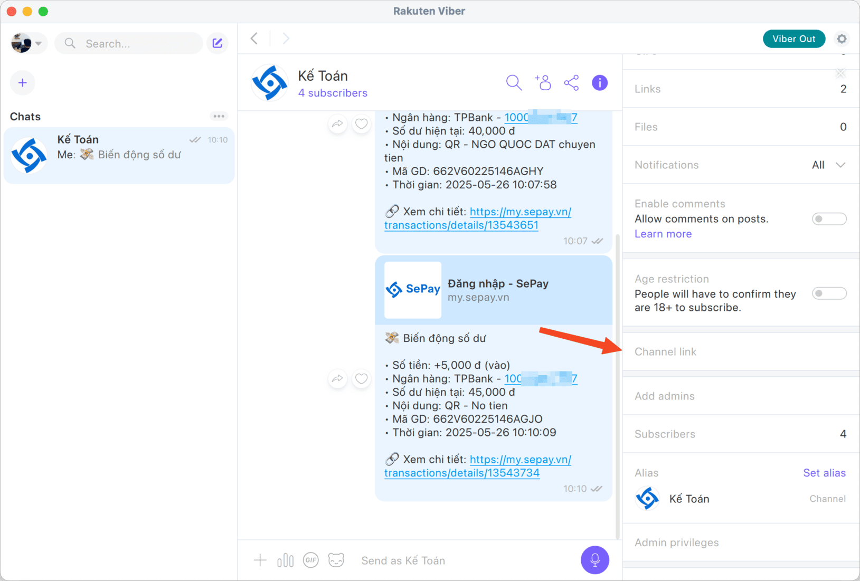Click Kế Toán alias row in info panel
Viewport: 860px width, 581px height.
(741, 499)
